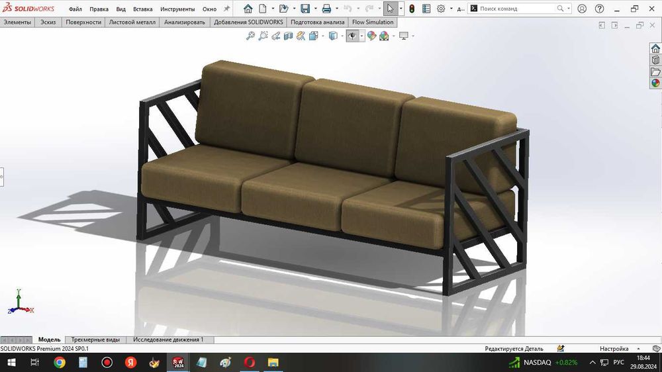Viewport: 662px width, 372px height.
Task: Click the user login account icon
Action: 582,9
